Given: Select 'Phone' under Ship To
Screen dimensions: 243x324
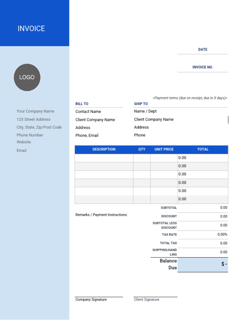Looking at the screenshot, I should pyautogui.click(x=140, y=135).
